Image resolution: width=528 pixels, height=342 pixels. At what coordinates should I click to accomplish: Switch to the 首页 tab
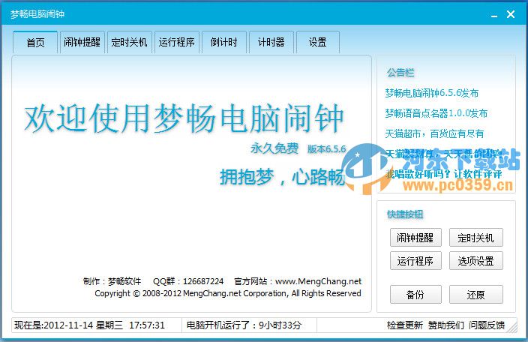tap(35, 42)
